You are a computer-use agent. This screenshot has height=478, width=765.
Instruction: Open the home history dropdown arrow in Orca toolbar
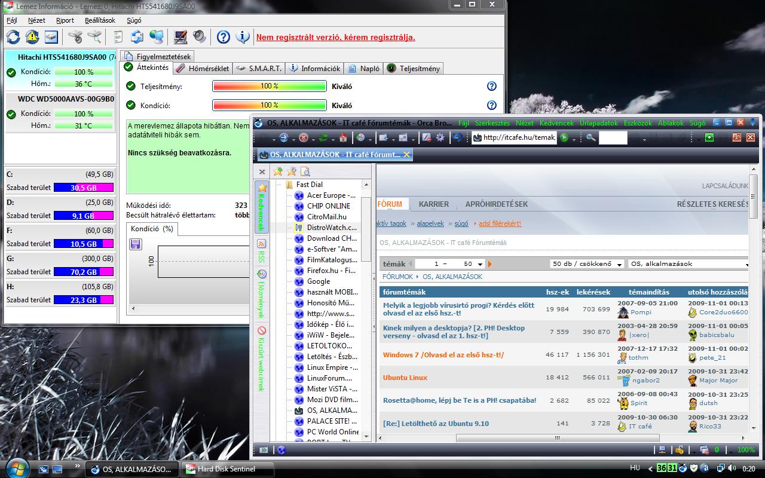(371, 139)
